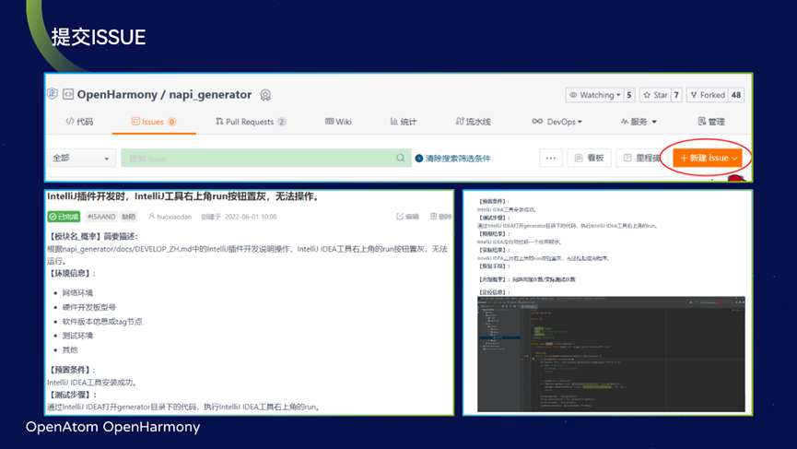The width and height of the screenshot is (797, 449).
Task: Click the badge icon after napi_generator
Action: click(x=265, y=95)
